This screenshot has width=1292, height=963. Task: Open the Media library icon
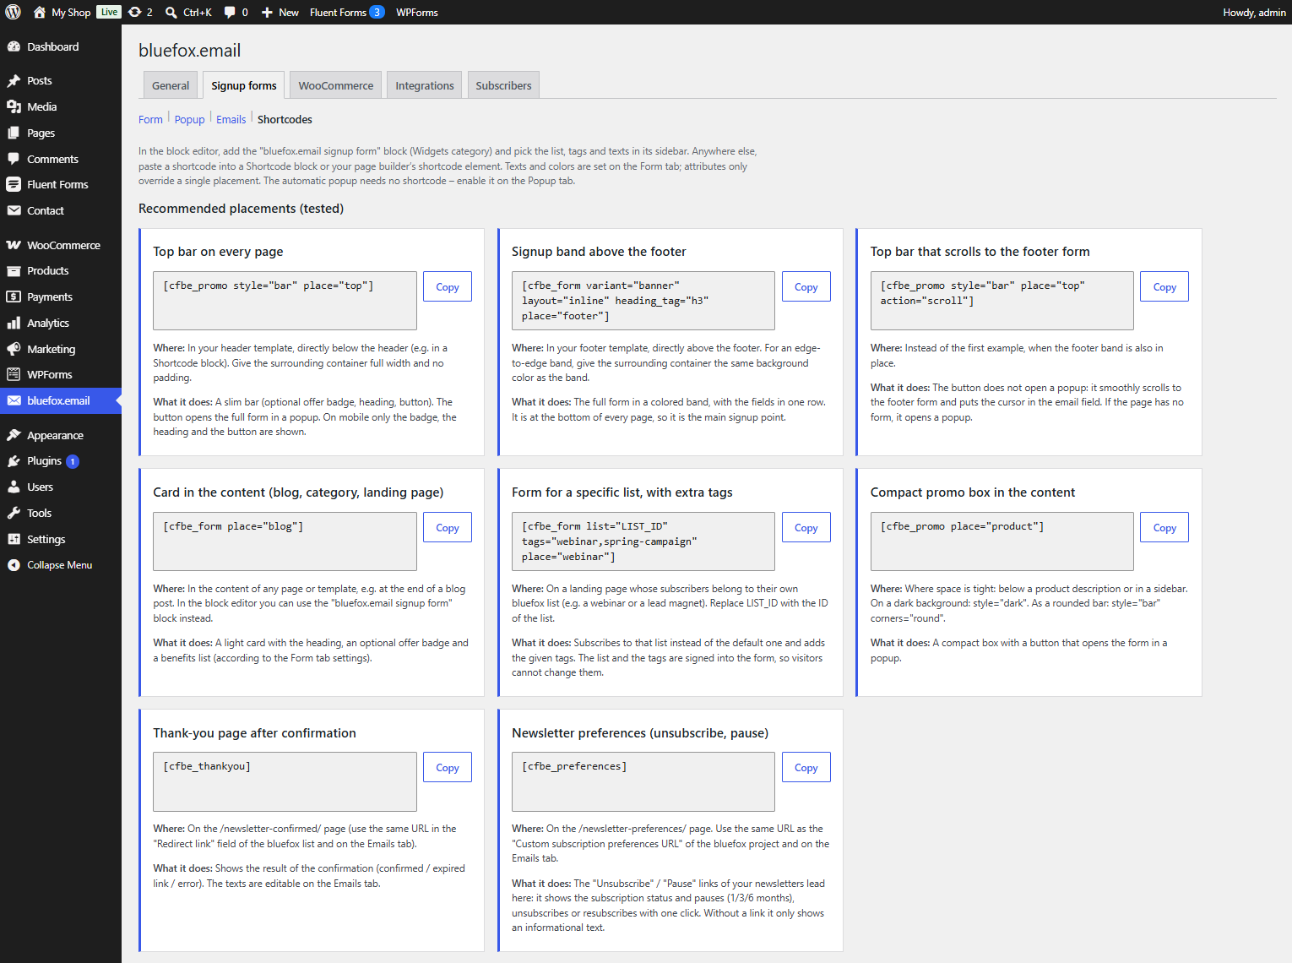pyautogui.click(x=14, y=106)
